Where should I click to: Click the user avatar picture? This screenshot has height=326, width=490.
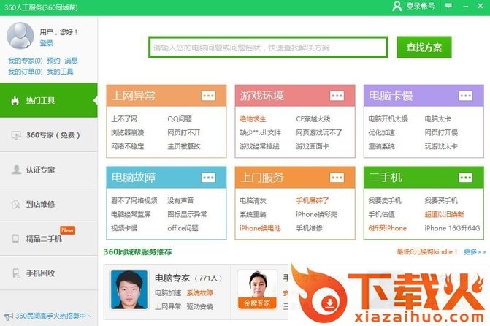point(20,35)
